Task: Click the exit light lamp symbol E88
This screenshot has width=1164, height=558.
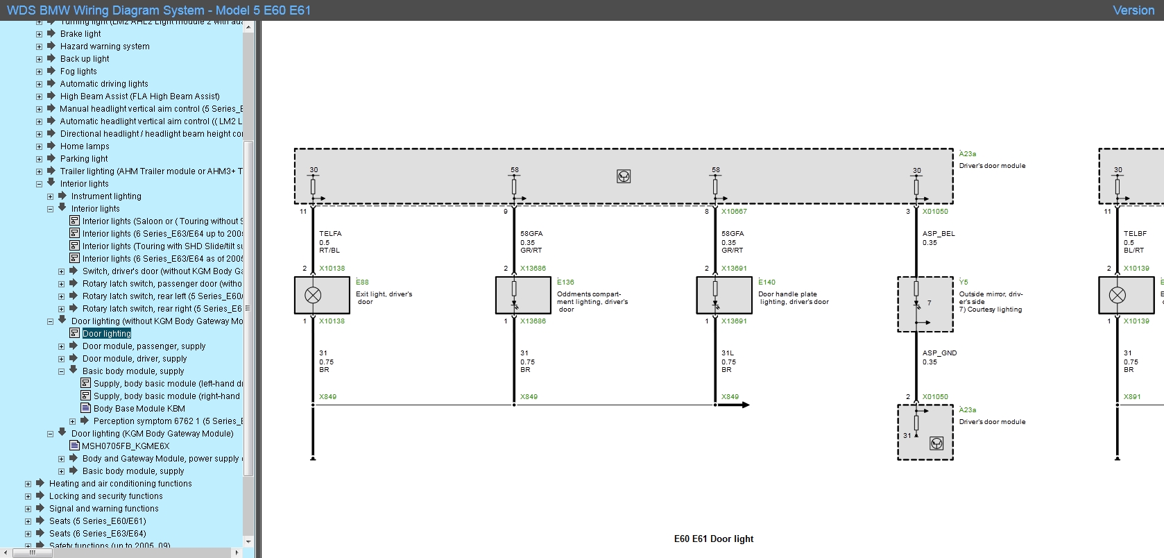Action: [x=314, y=295]
